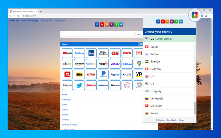Open the Expedia shortcut tile
Screen dimensions: 221x138
[x=115, y=85]
